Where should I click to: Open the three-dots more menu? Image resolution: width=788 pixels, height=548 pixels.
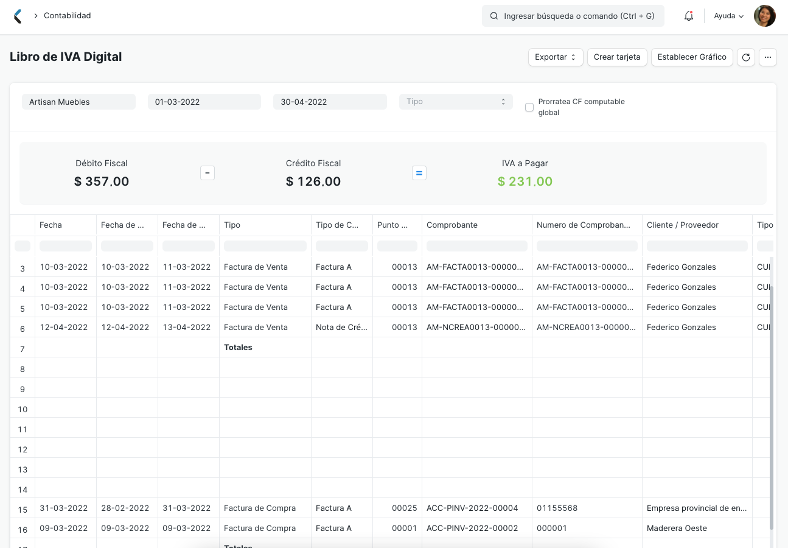768,57
